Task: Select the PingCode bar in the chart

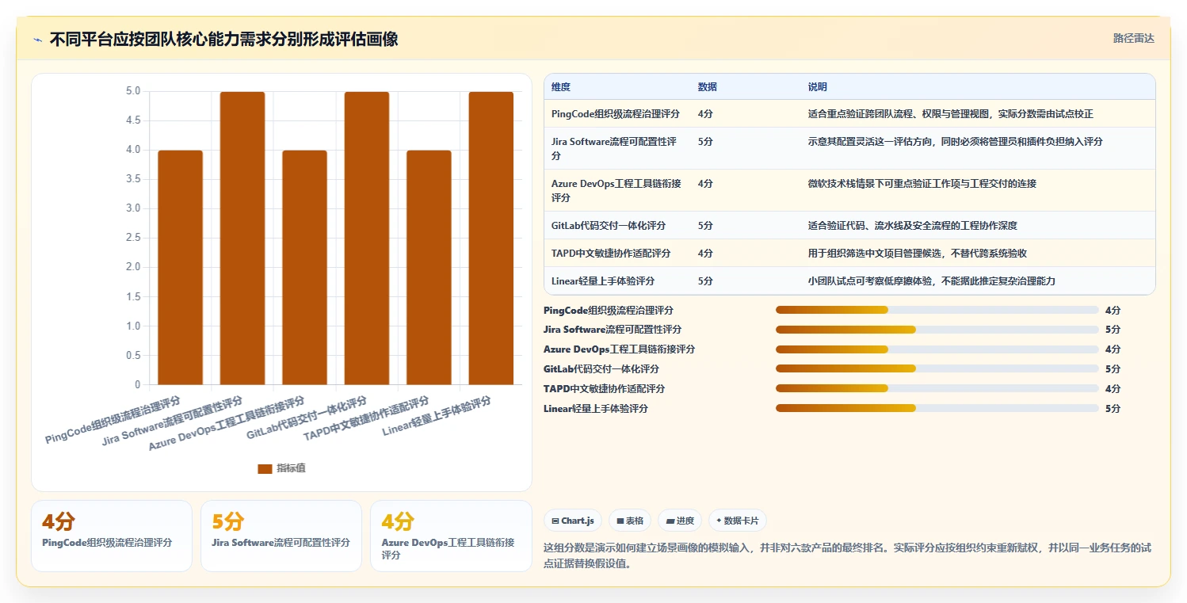Action: (180, 268)
